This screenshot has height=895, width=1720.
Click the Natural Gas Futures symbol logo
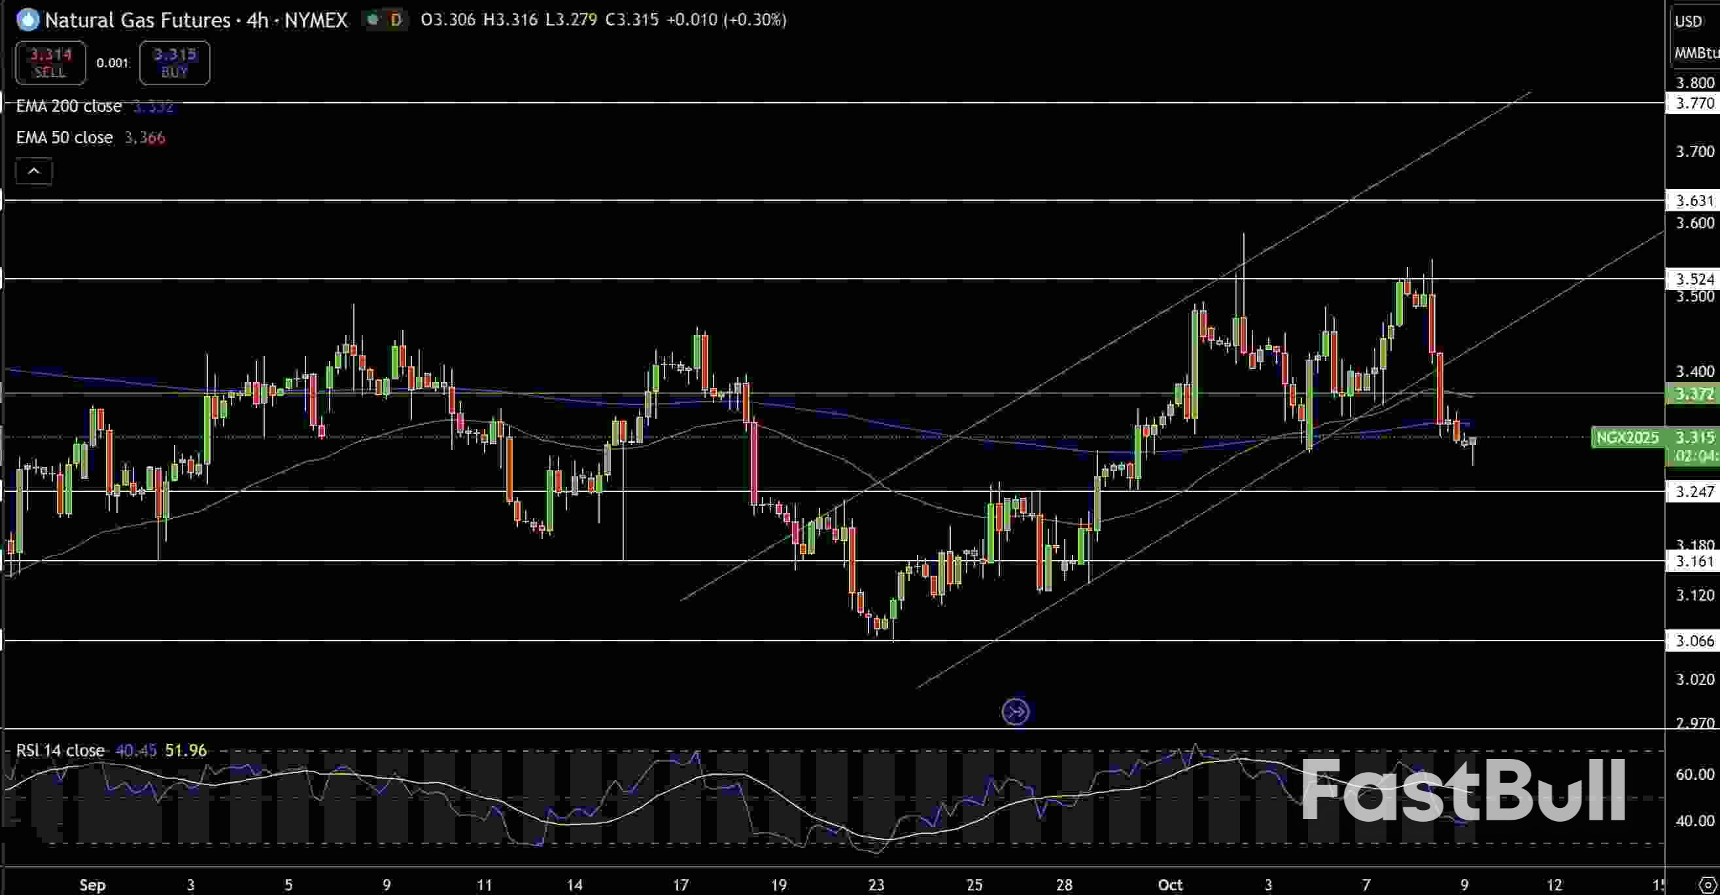point(27,20)
